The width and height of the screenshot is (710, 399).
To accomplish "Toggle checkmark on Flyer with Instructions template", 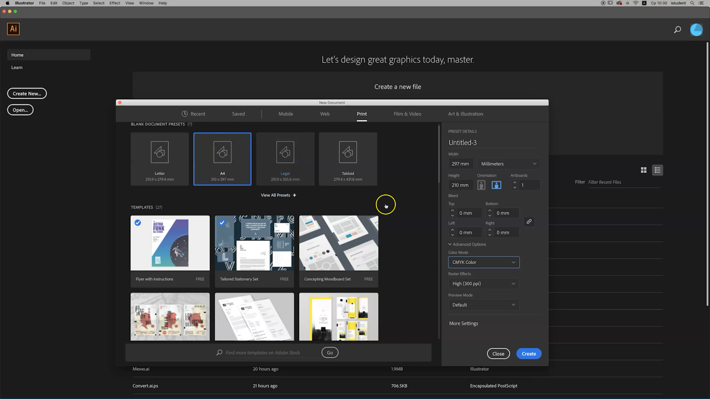I will click(x=138, y=223).
